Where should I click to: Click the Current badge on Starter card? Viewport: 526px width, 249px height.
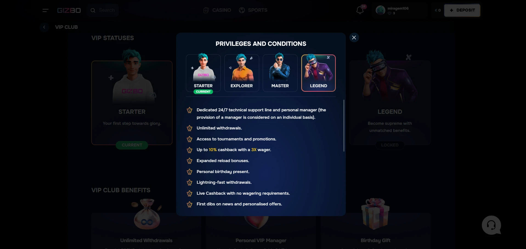point(132,145)
